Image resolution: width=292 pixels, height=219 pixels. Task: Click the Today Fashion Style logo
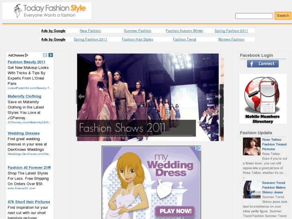(x=47, y=10)
